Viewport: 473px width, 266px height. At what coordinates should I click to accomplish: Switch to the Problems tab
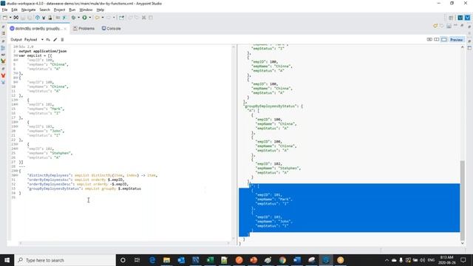tap(84, 28)
